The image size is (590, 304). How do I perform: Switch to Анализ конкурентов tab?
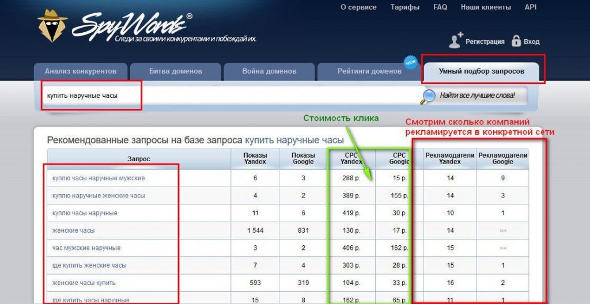(81, 71)
